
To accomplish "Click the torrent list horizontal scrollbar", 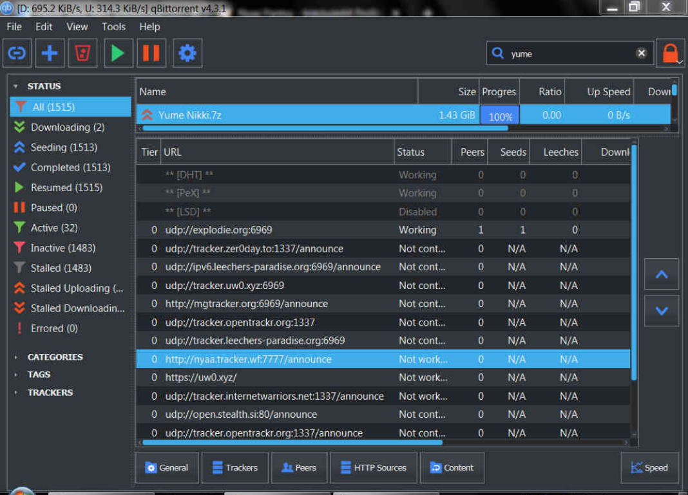I will (x=325, y=129).
